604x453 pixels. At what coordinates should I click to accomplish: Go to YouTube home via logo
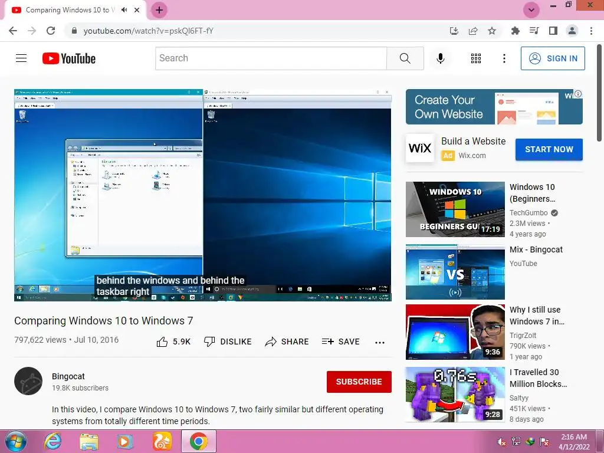pos(69,58)
